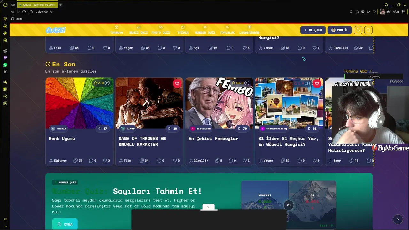Screen dimensions: 409x230
Task: Open sidebar settings three-dots icon
Action: pyautogui.click(x=5, y=226)
